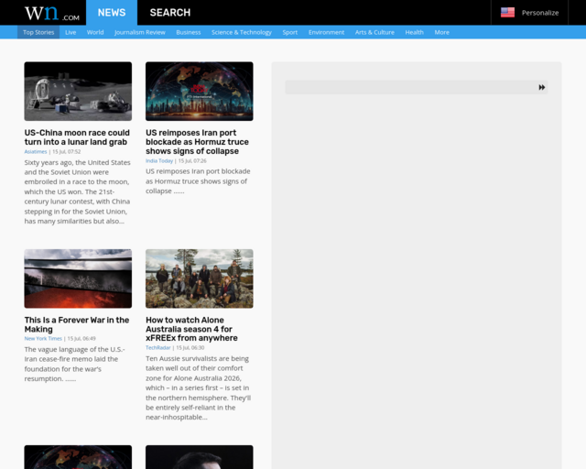The image size is (586, 469).
Task: Open the partially visible man portrait thumbnail
Action: pos(200,457)
